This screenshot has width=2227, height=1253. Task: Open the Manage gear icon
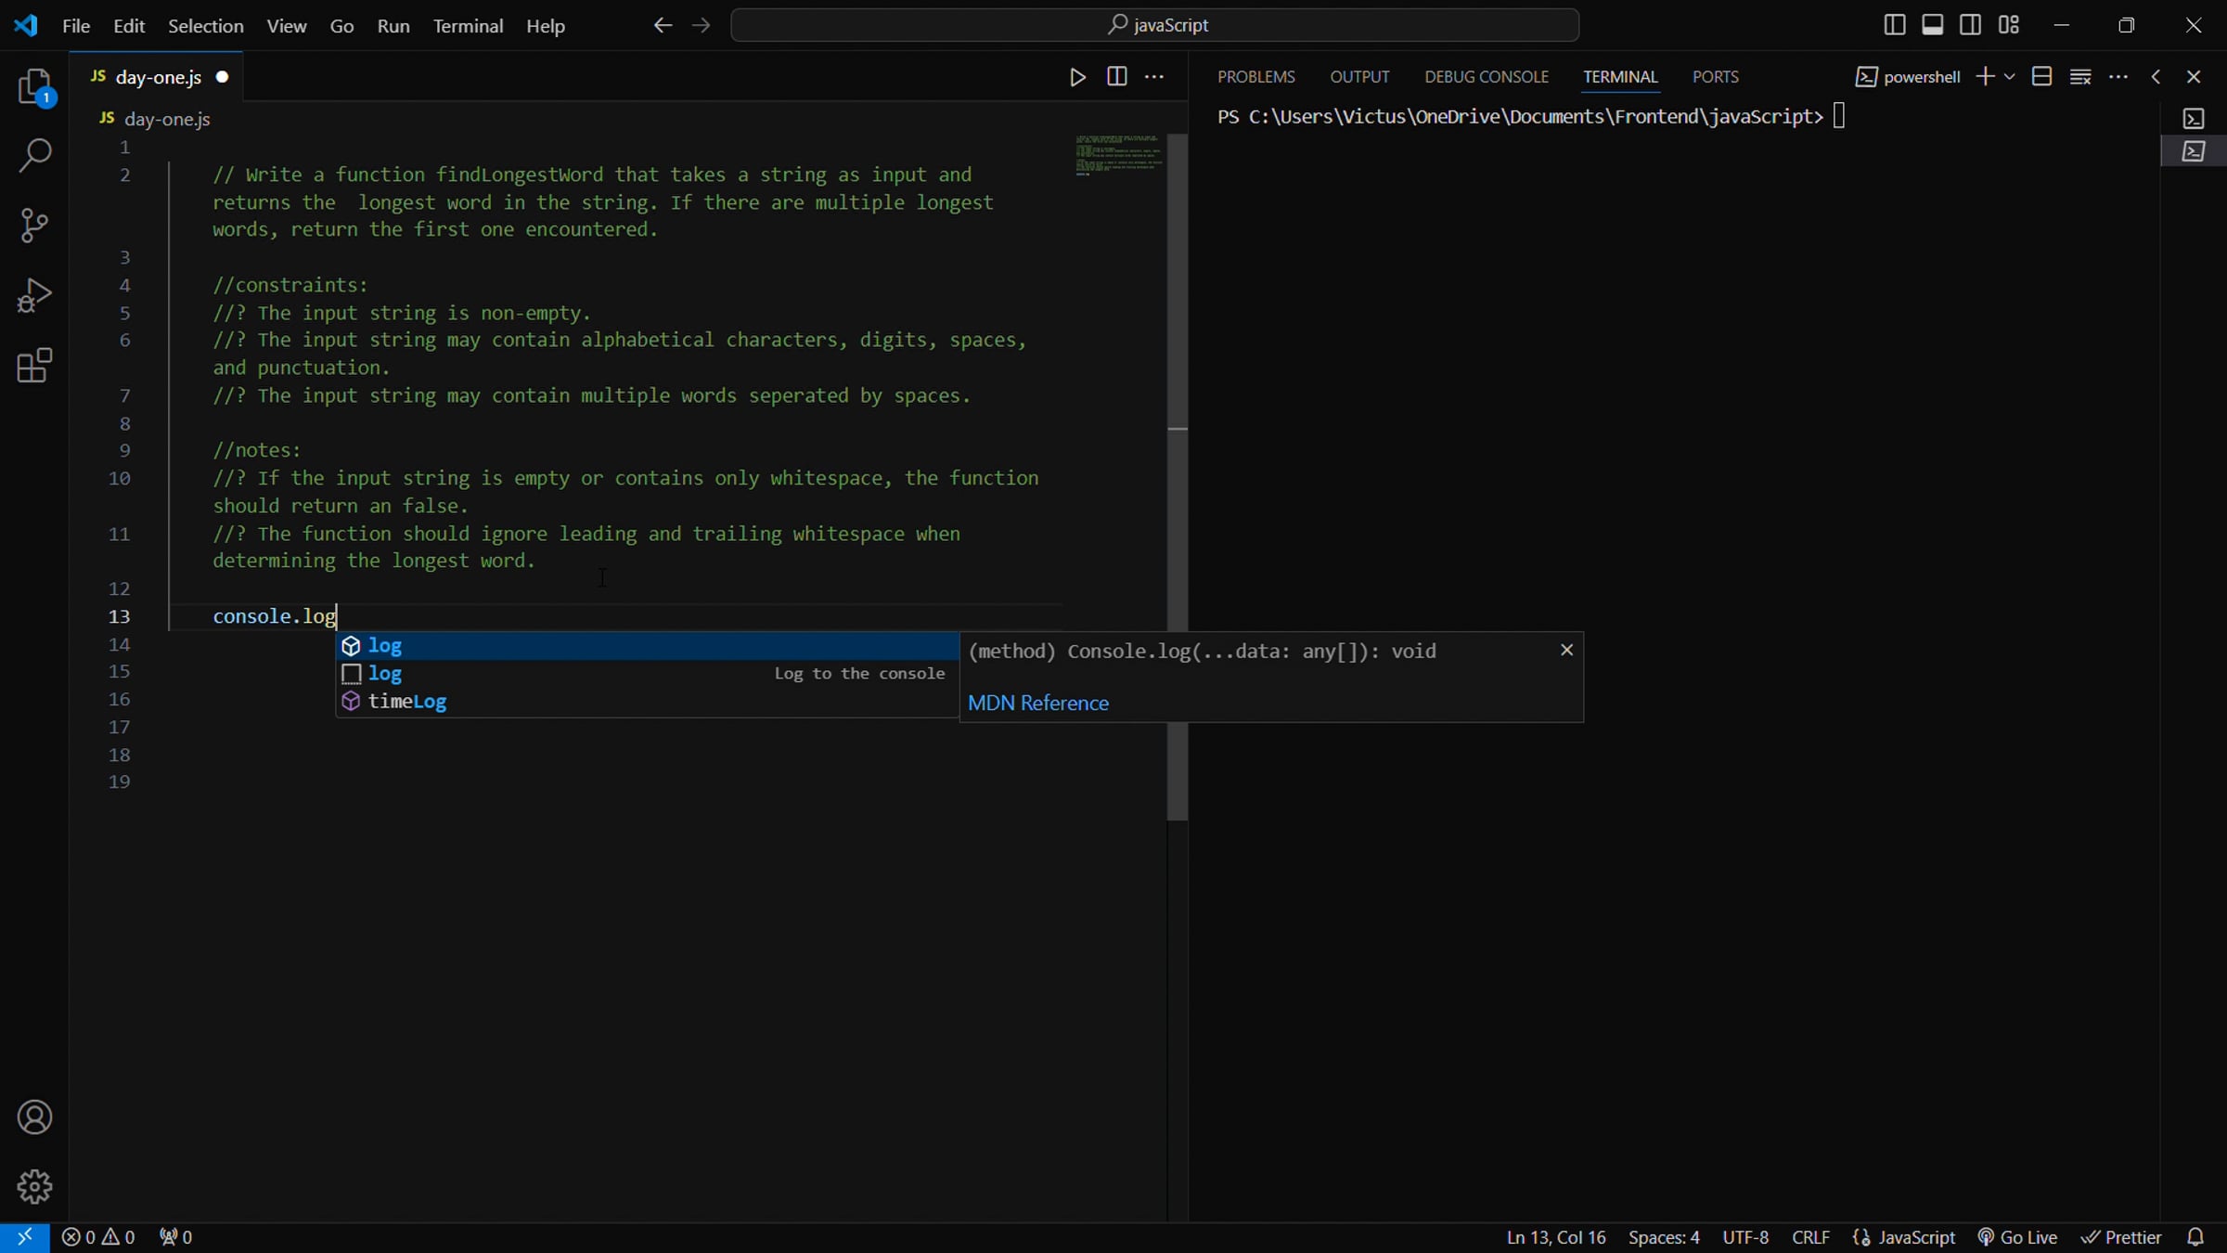click(x=34, y=1186)
